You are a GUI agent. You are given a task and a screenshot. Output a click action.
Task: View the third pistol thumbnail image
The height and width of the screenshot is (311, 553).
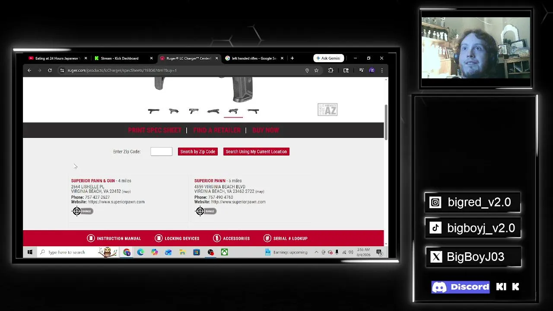[194, 111]
